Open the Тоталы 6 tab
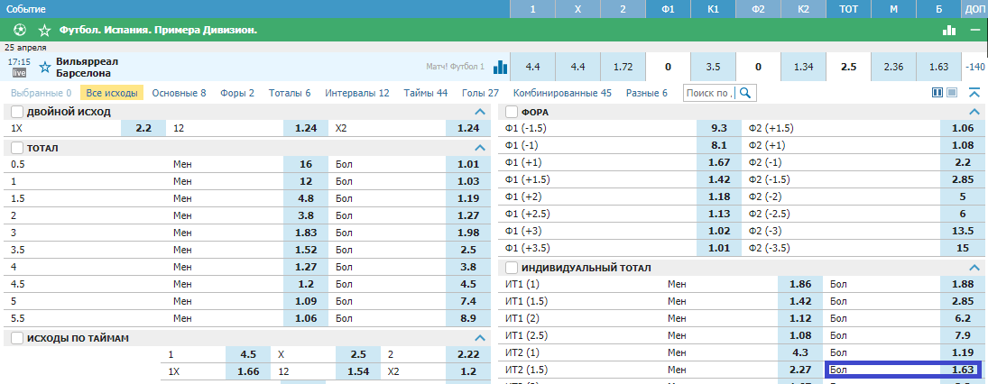 (290, 93)
